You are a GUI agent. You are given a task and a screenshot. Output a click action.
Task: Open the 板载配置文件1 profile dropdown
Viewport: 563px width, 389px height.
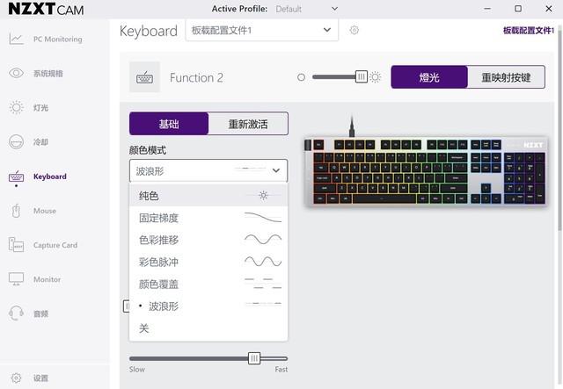(x=261, y=30)
